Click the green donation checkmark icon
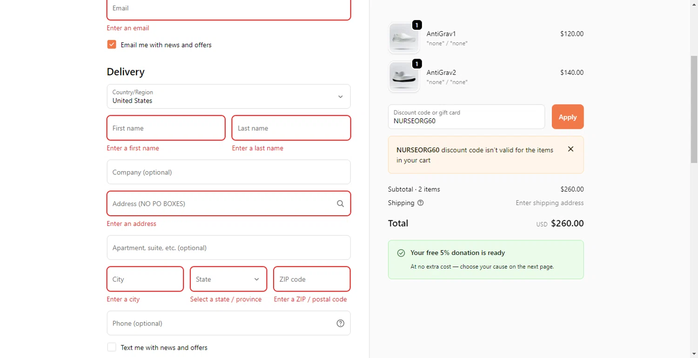Screen dimensions: 698x358 click(x=401, y=253)
